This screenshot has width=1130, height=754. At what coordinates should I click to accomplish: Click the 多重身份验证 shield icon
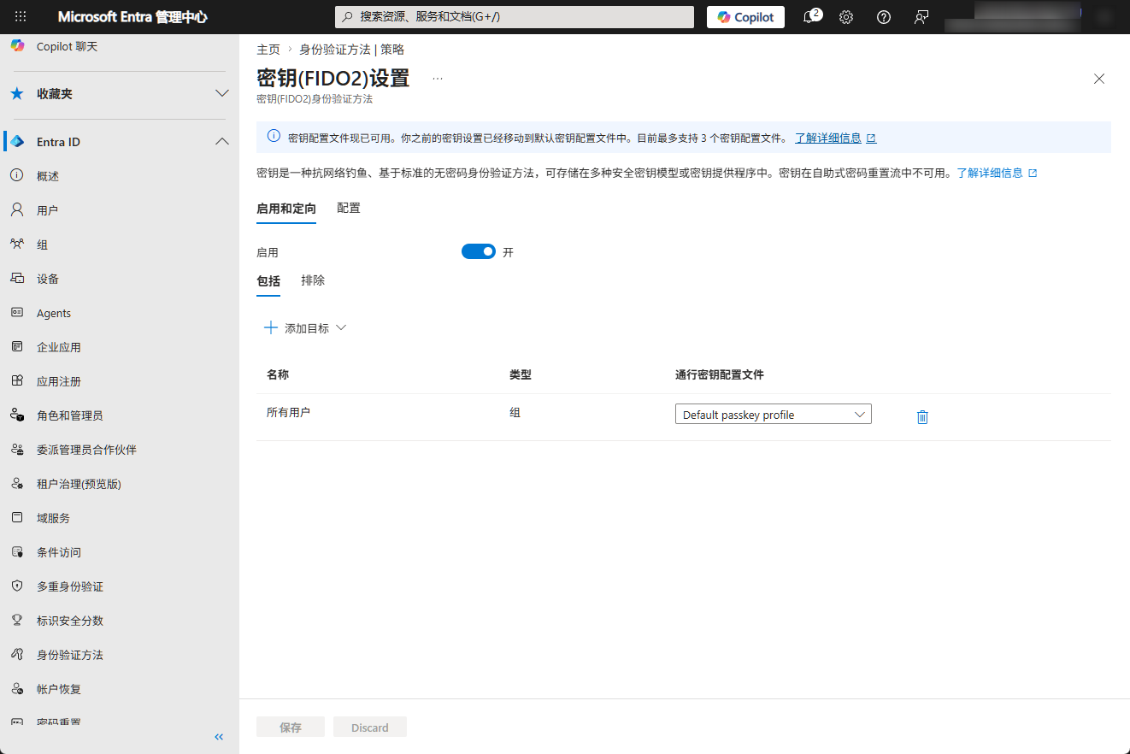tap(17, 586)
